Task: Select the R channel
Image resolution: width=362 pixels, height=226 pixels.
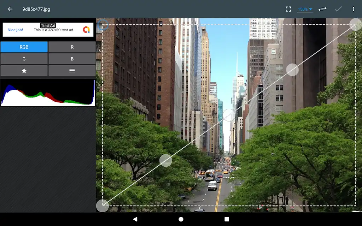Action: point(72,47)
